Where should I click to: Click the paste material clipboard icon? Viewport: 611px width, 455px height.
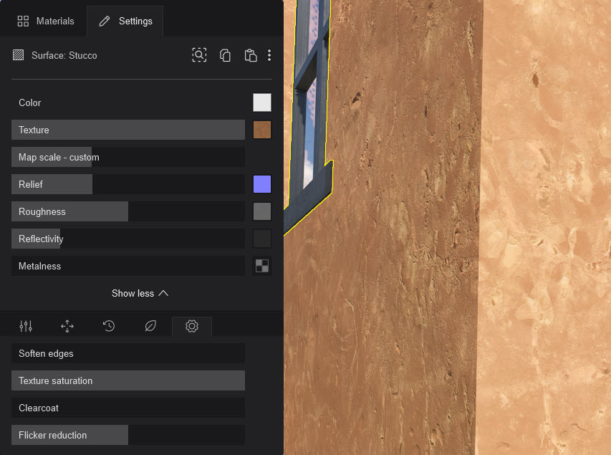point(250,55)
